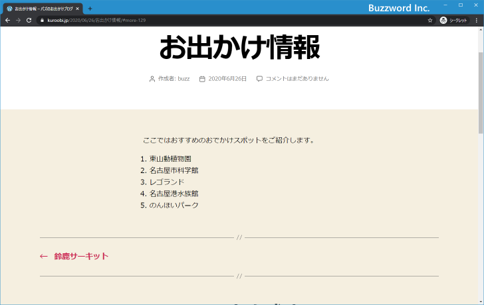Image resolution: width=484 pixels, height=305 pixels.
Task: Select the お出かけ情報 browser tab
Action: 43,9
